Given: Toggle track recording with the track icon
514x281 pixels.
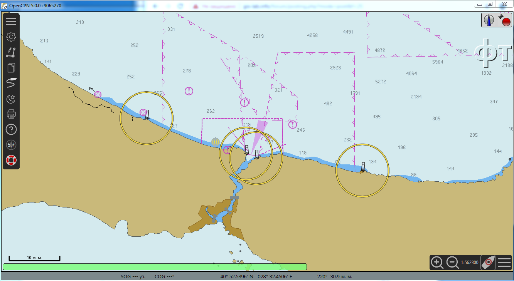Looking at the screenshot, I should (x=11, y=83).
